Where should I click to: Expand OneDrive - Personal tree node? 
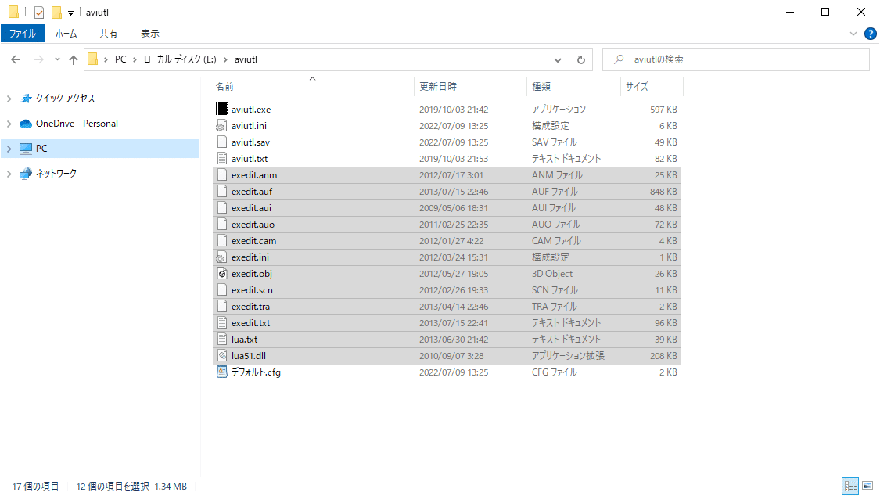click(x=9, y=124)
